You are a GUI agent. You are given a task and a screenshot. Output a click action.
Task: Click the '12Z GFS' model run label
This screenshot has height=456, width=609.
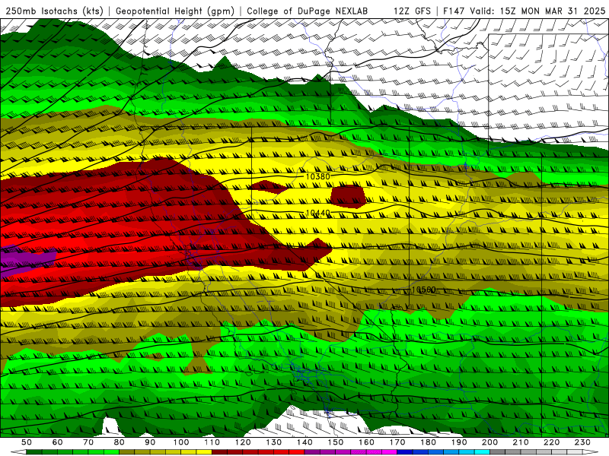pyautogui.click(x=412, y=11)
